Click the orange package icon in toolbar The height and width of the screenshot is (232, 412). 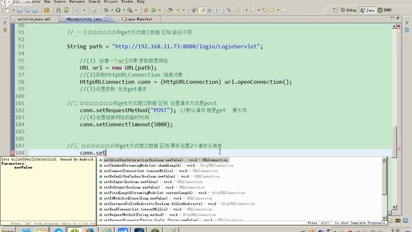[x=46, y=10]
